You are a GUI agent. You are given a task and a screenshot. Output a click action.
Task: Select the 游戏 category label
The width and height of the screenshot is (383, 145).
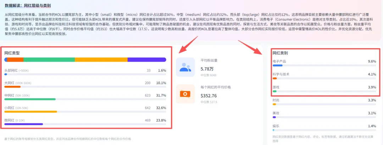pos(276,88)
